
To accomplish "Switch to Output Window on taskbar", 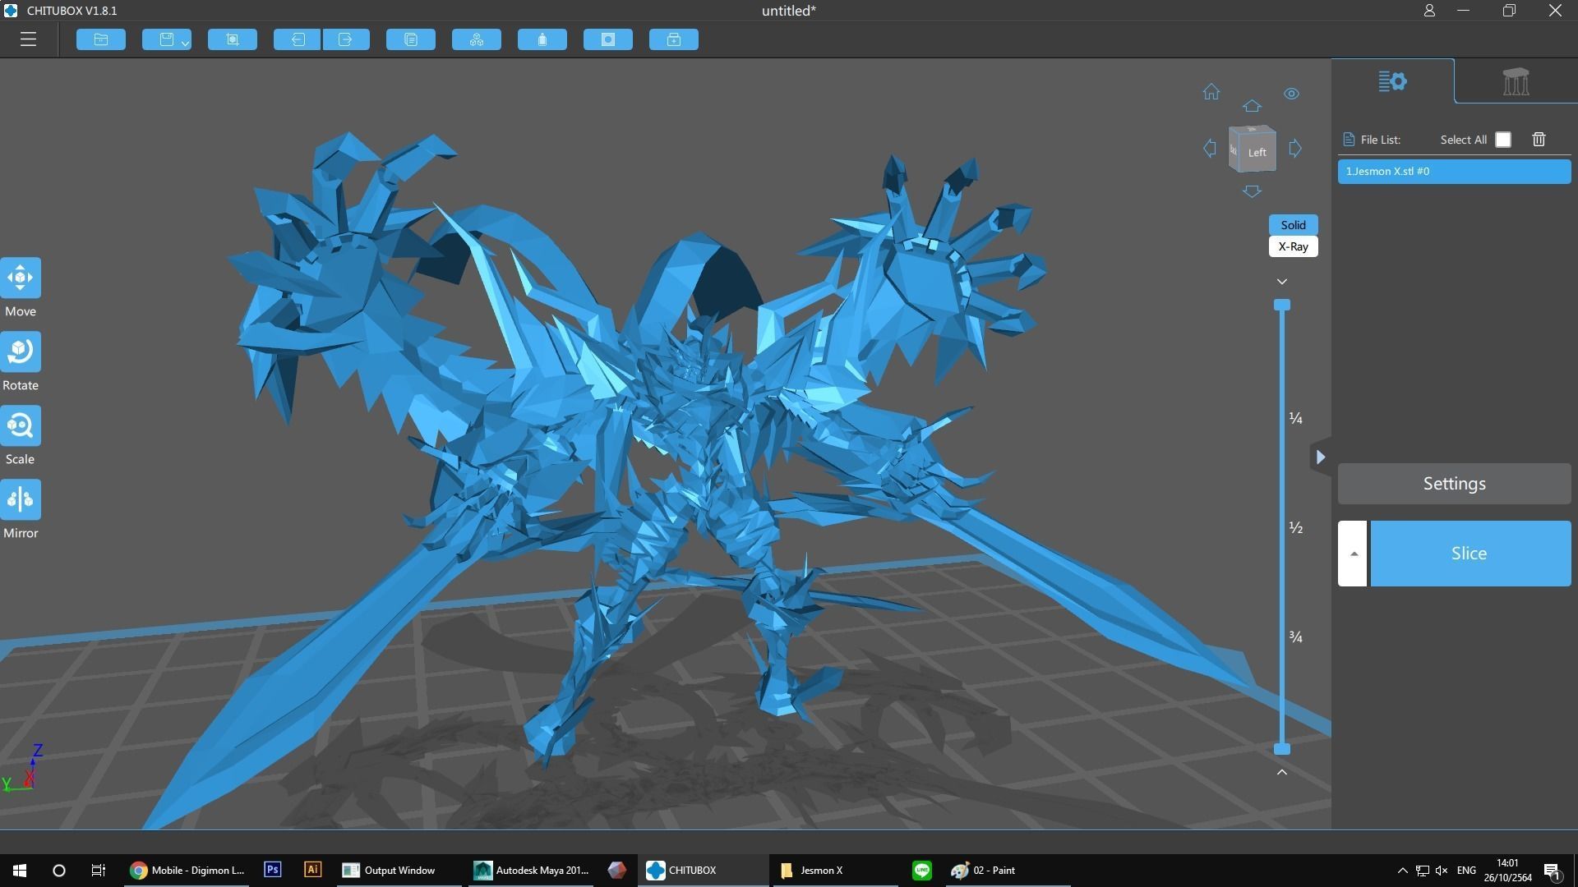I will point(399,871).
